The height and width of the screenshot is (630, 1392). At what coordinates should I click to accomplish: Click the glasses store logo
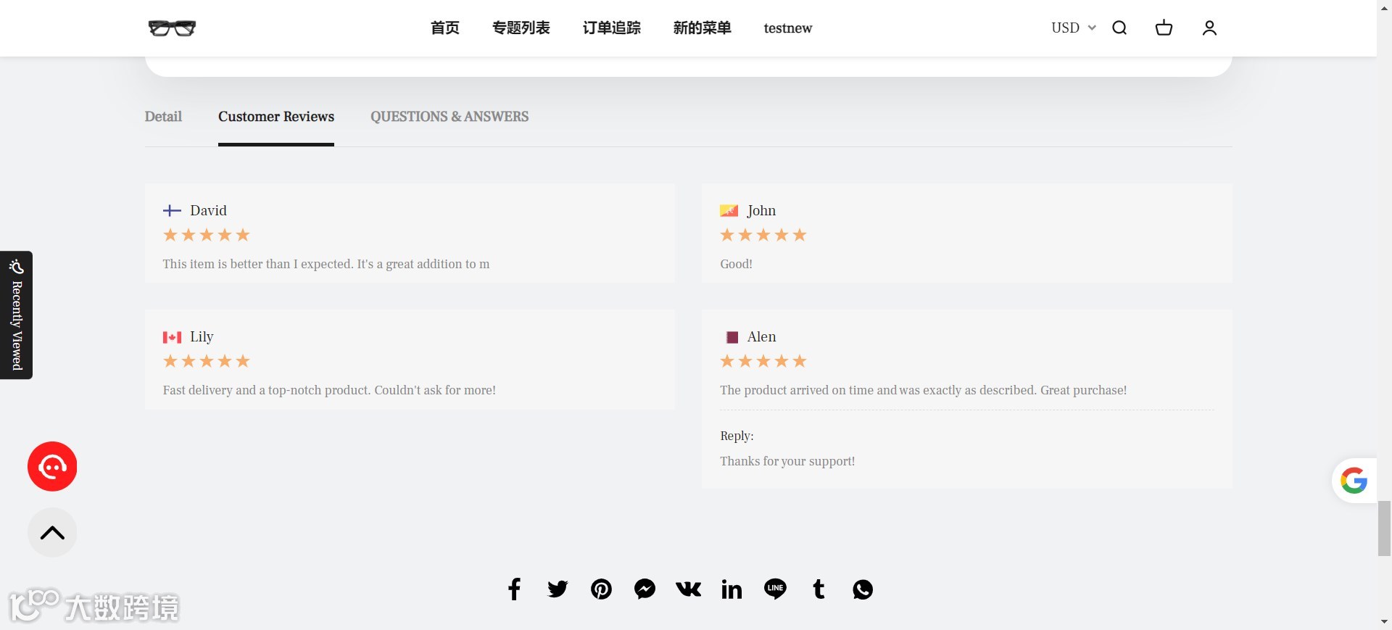172,28
